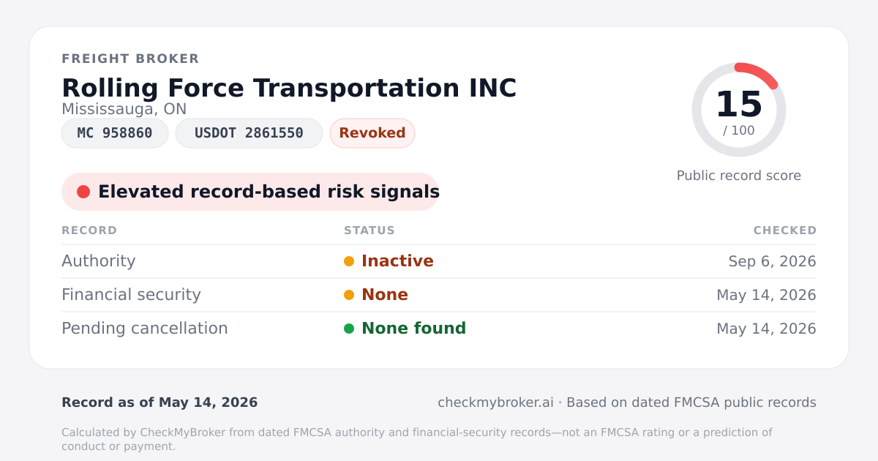Click the Public record score label
The width and height of the screenshot is (878, 461).
point(739,176)
